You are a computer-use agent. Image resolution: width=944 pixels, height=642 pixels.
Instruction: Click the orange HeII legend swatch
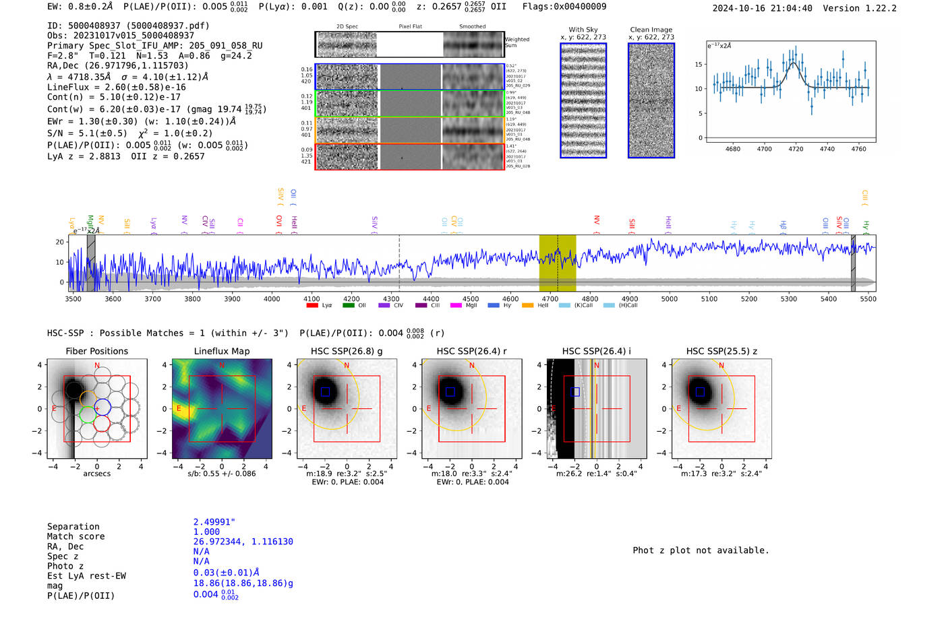tap(528, 306)
